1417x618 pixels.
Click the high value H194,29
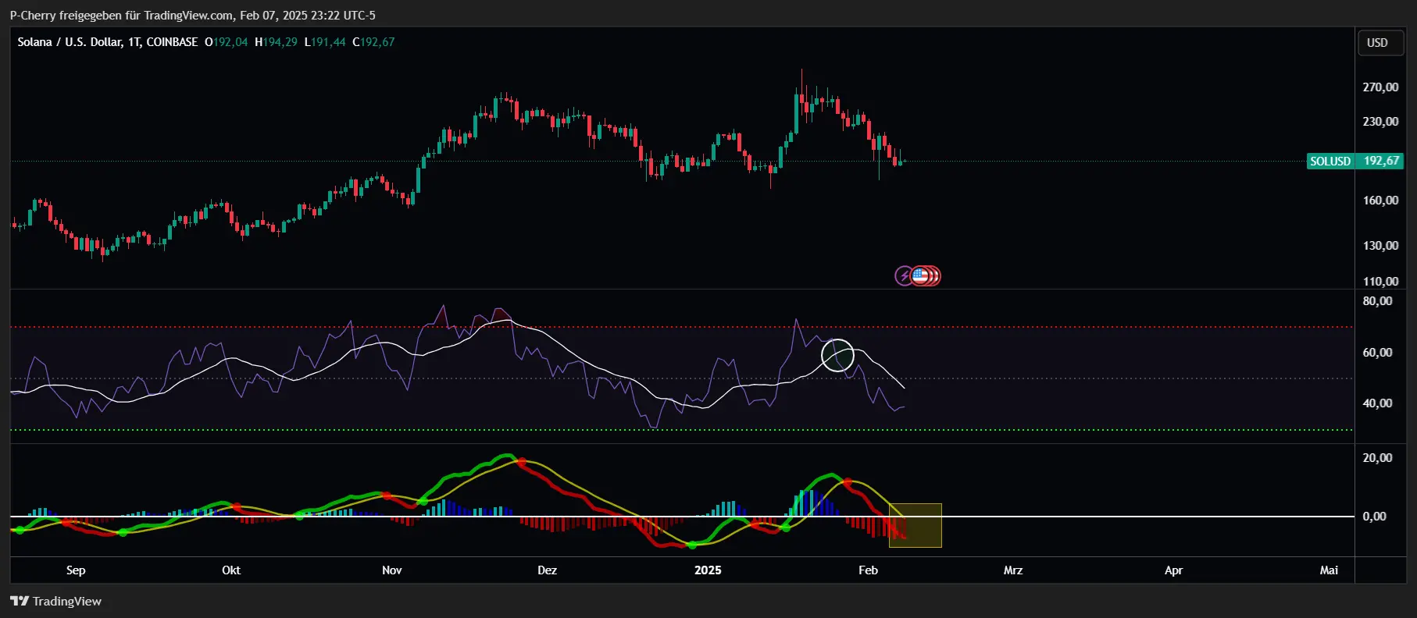277,42
